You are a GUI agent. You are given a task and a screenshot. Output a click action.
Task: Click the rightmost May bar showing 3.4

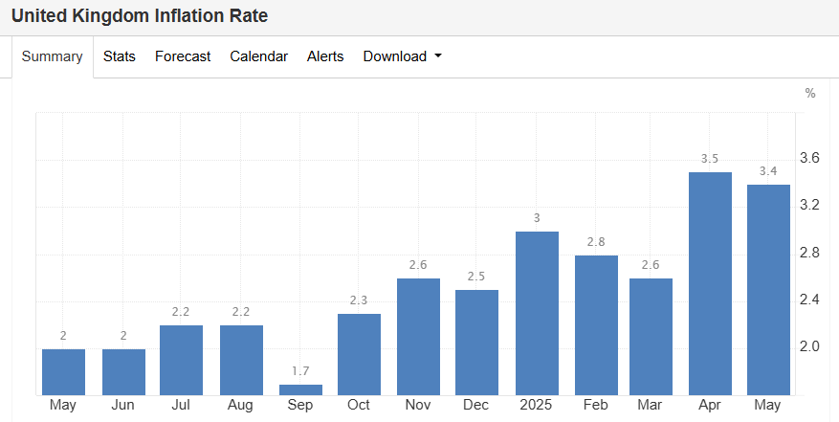pyautogui.click(x=768, y=289)
